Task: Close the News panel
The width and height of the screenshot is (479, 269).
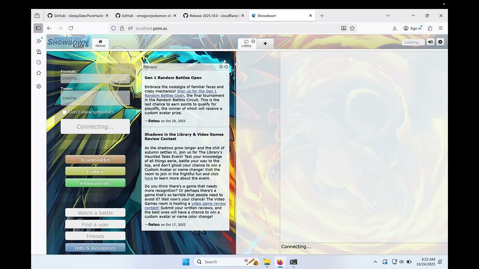Action: (226, 67)
